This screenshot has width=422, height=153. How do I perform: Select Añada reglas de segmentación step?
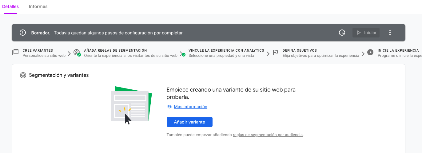coord(115,50)
